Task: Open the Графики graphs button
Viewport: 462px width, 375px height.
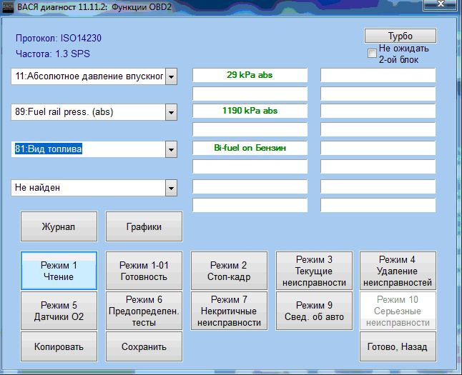Action: (144, 226)
